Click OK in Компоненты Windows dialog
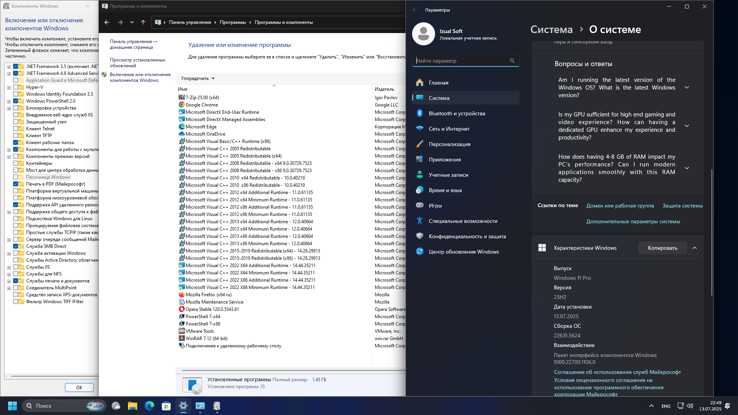 (79, 387)
